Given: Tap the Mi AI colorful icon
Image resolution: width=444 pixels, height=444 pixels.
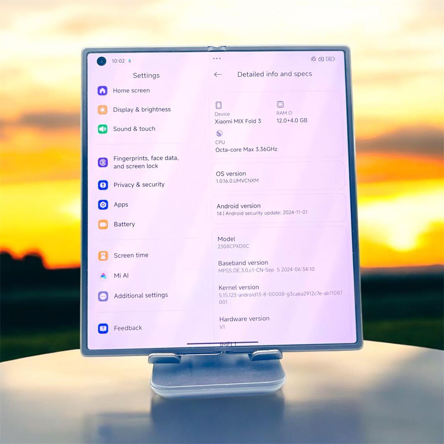Looking at the screenshot, I should pyautogui.click(x=103, y=276).
